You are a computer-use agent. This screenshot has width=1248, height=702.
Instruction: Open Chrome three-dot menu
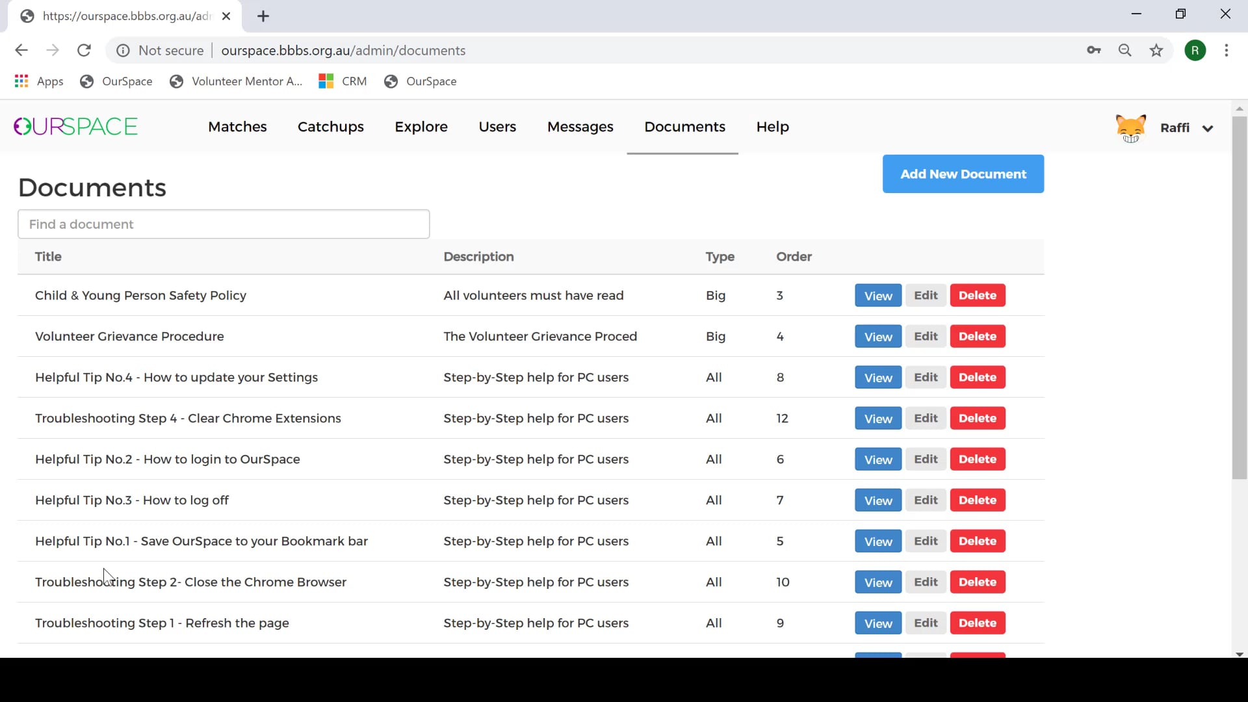tap(1227, 51)
